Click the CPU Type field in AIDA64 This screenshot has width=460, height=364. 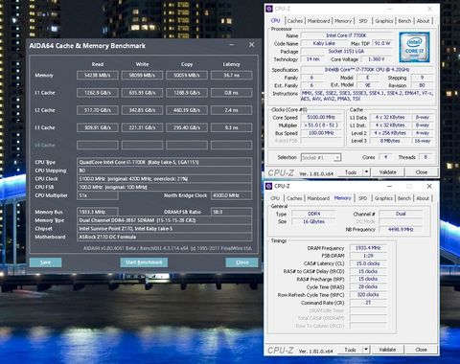[165, 162]
